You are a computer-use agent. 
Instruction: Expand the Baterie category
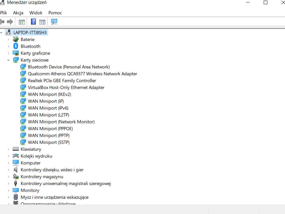9,40
